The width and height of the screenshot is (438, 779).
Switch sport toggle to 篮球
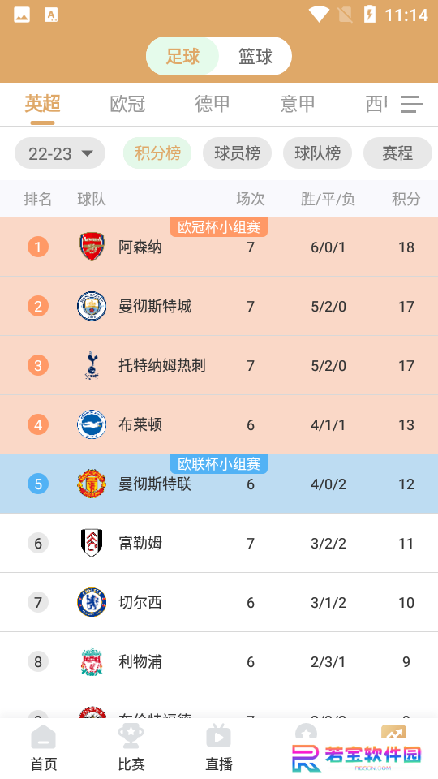(255, 56)
